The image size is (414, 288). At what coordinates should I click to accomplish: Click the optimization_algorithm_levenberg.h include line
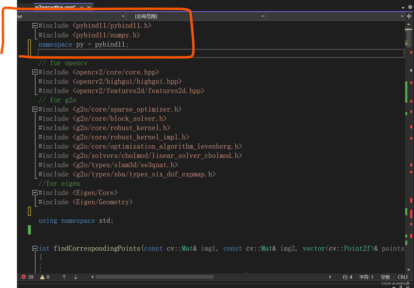tap(140, 146)
